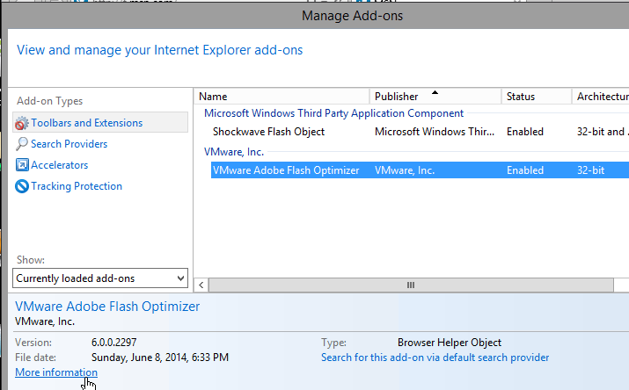629x390 pixels.
Task: Sort list by Name column header
Action: (282, 97)
